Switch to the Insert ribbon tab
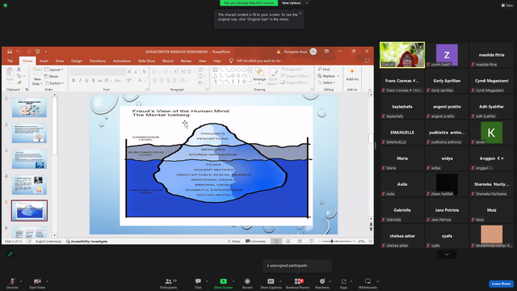The image size is (517, 291). point(44,61)
